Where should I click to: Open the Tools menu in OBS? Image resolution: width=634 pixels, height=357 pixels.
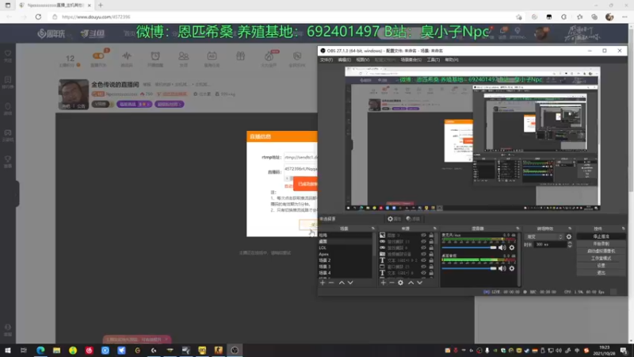tap(433, 60)
